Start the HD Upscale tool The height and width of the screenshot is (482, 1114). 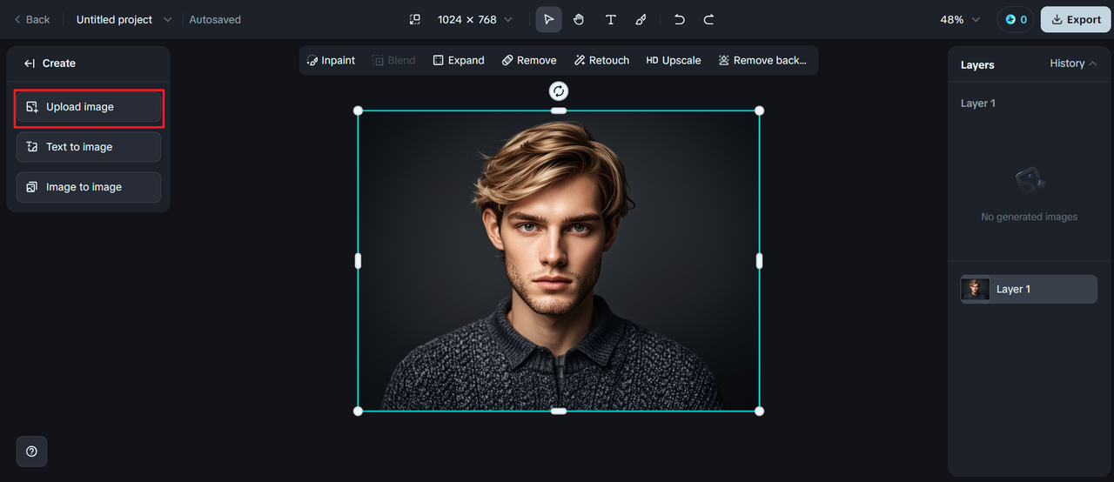click(674, 60)
